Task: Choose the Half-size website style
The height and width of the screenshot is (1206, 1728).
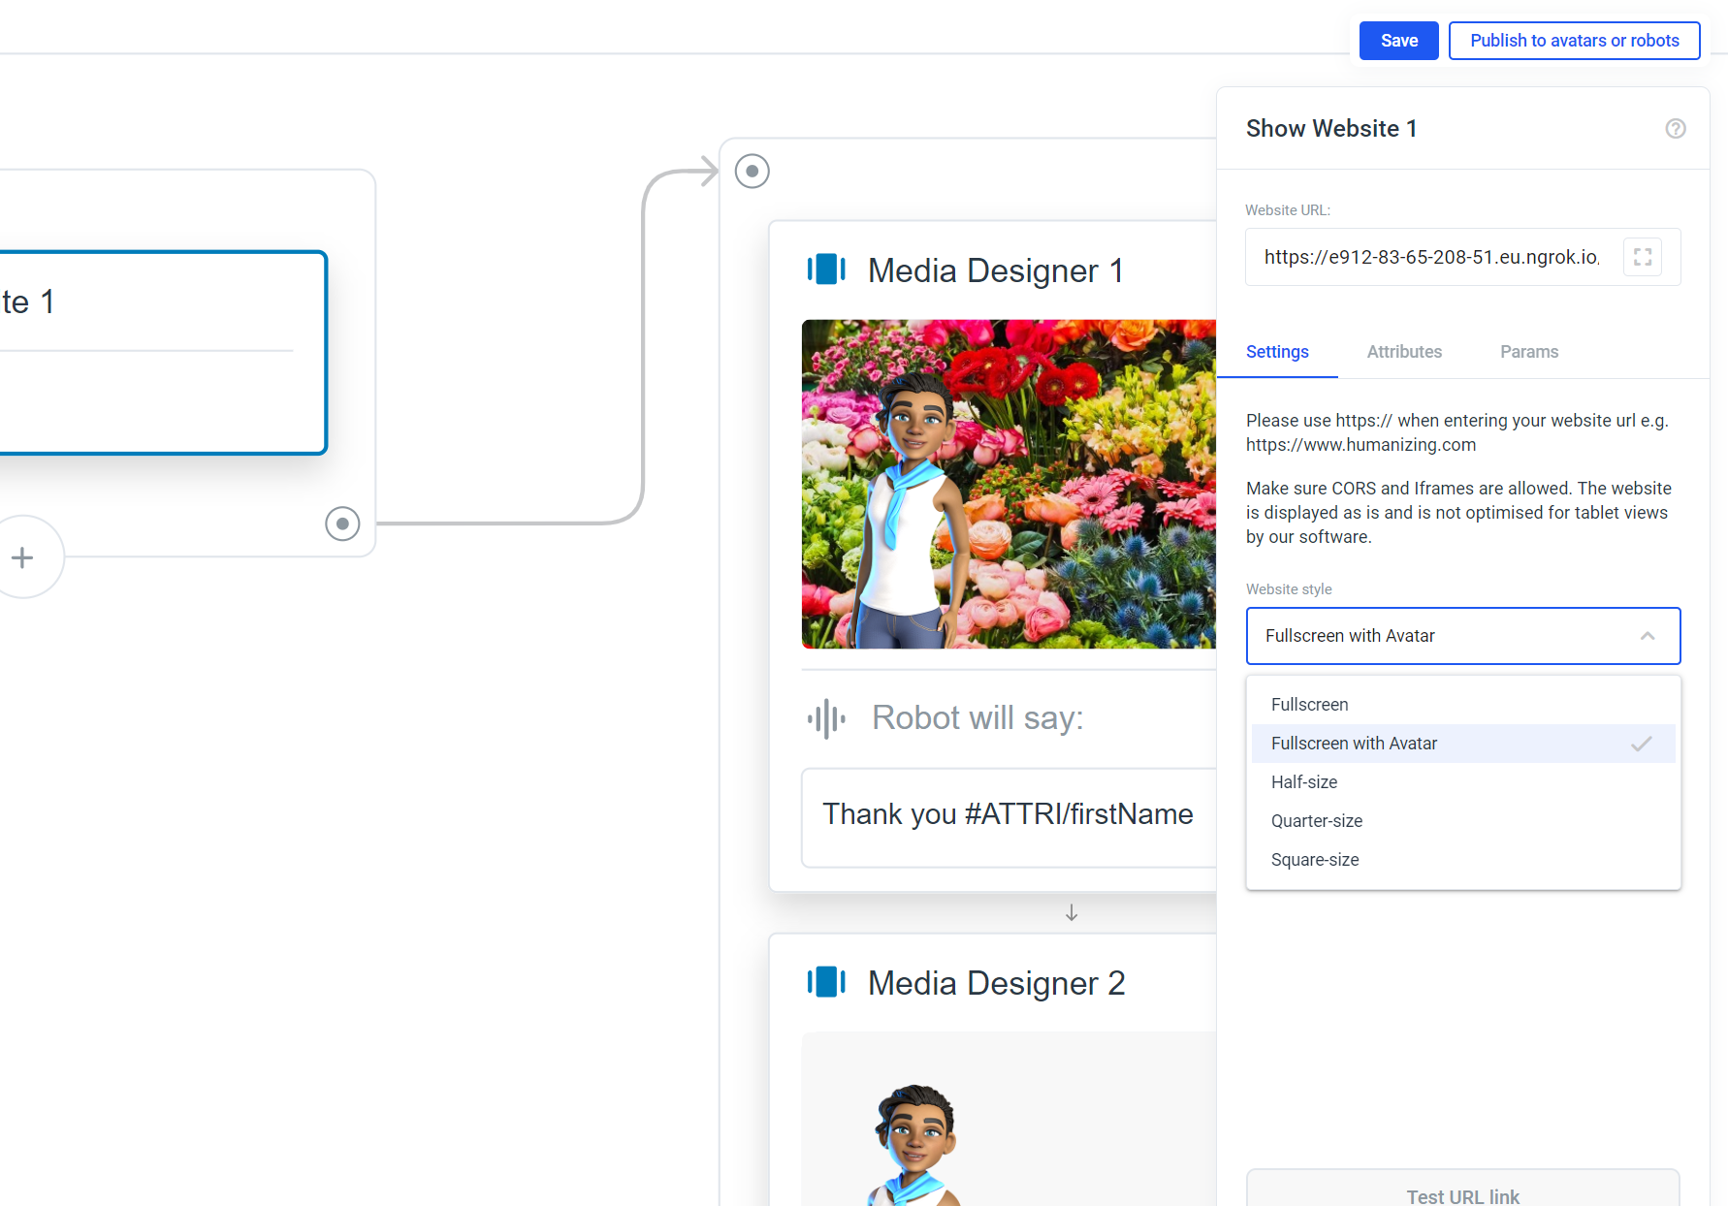Action: tap(1462, 782)
